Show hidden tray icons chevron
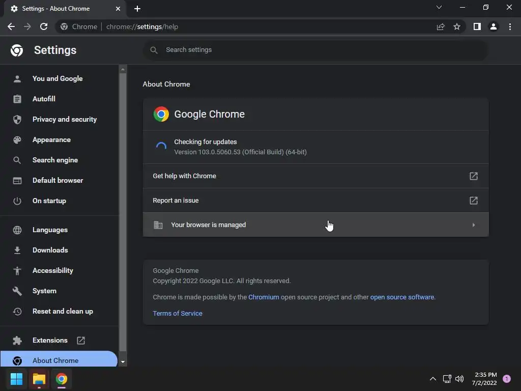 click(433, 379)
